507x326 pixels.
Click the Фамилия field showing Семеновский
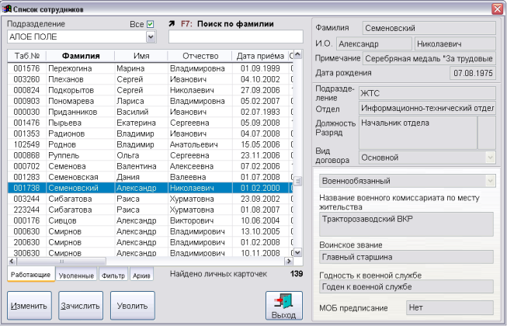point(429,28)
